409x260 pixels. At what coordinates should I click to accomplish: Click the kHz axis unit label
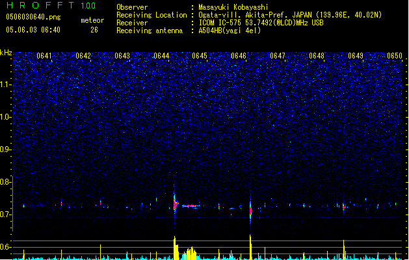coord(6,53)
